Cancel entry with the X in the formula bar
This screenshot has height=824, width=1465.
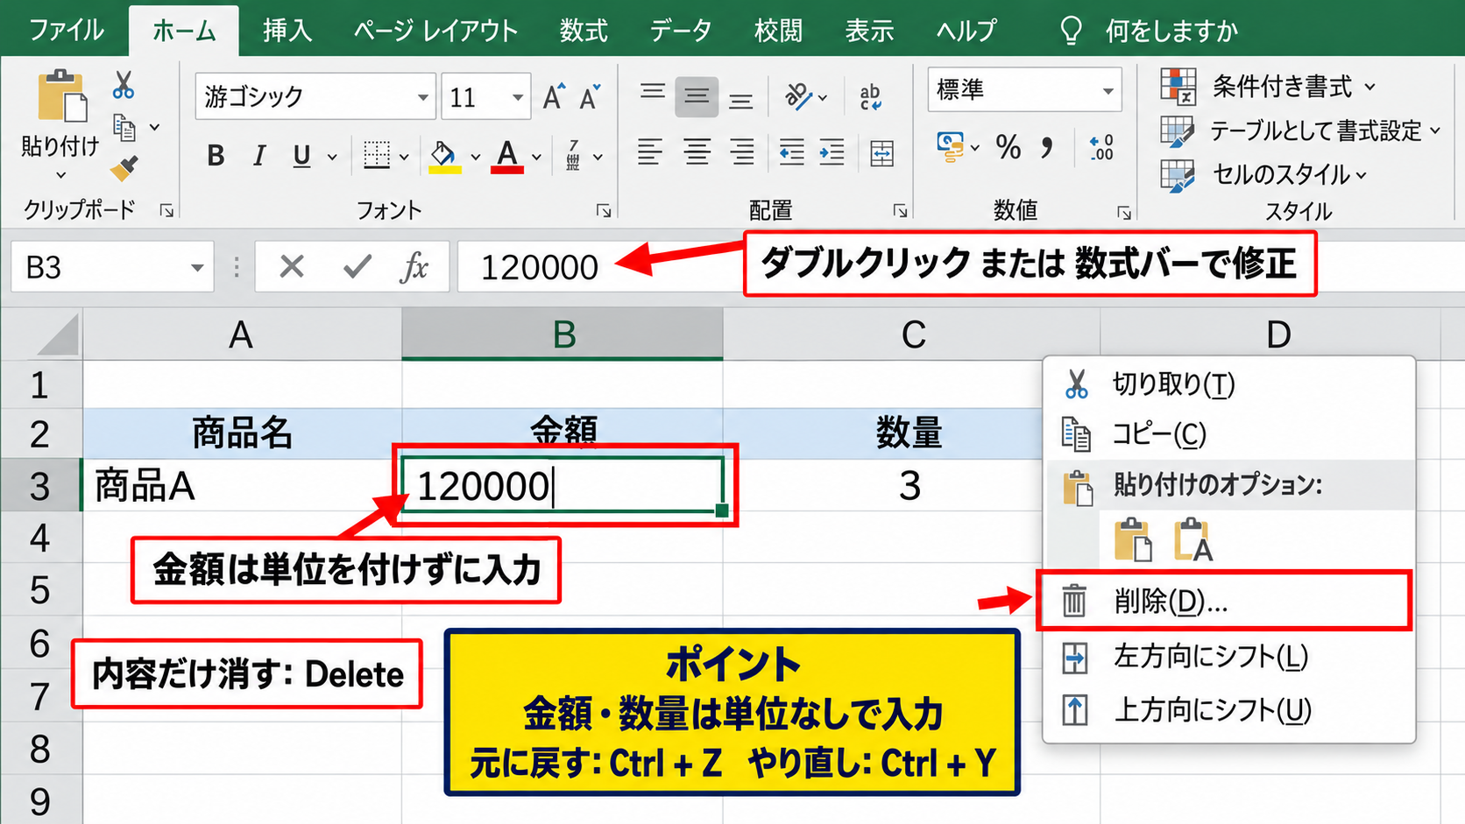click(x=292, y=266)
